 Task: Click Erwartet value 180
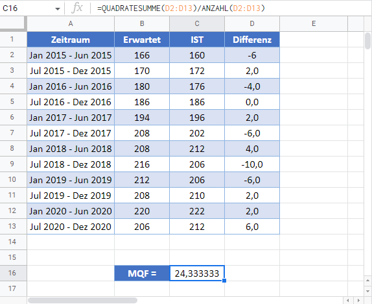point(142,86)
